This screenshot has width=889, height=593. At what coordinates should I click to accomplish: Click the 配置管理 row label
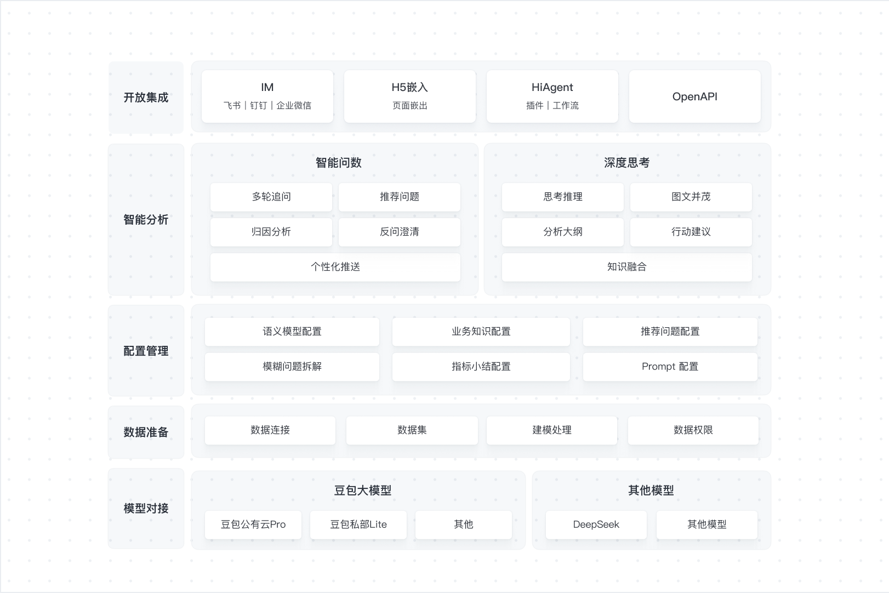(146, 351)
